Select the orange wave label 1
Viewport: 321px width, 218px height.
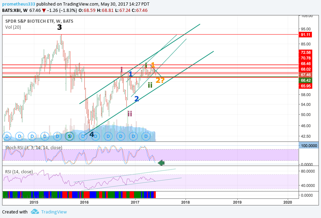click(x=153, y=65)
